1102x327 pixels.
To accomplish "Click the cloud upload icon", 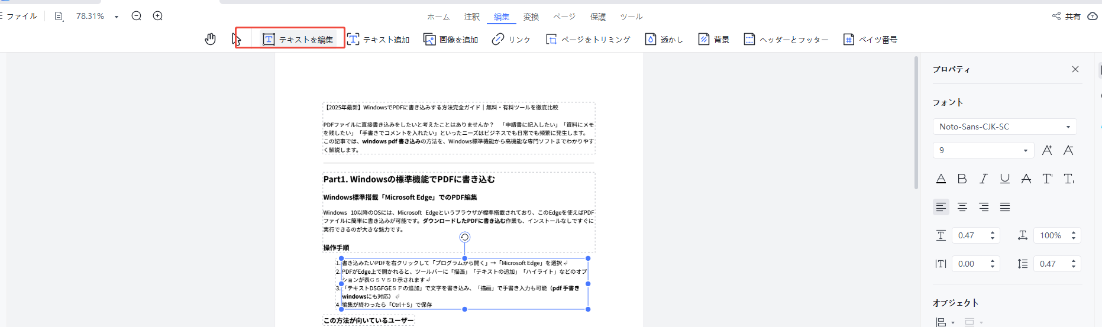I will tap(1093, 16).
